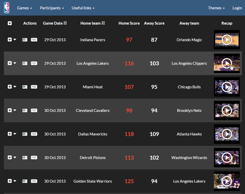245x194 pixels.
Task: Click the Login link
Action: (237, 8)
